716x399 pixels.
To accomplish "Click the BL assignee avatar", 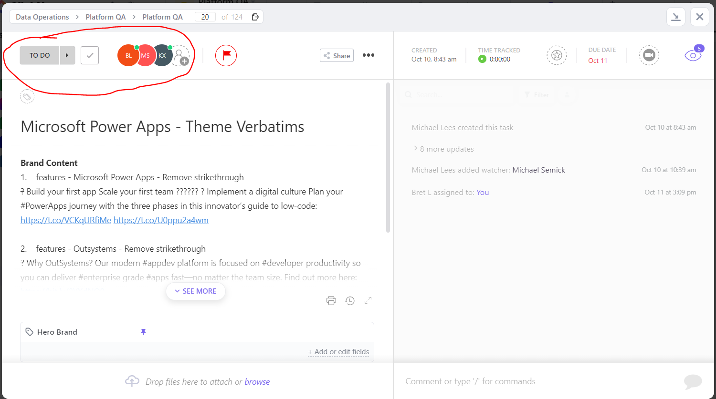I will [128, 55].
